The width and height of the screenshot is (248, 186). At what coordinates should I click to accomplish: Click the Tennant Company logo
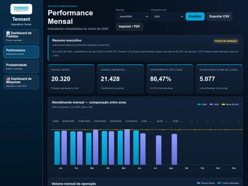21,9
